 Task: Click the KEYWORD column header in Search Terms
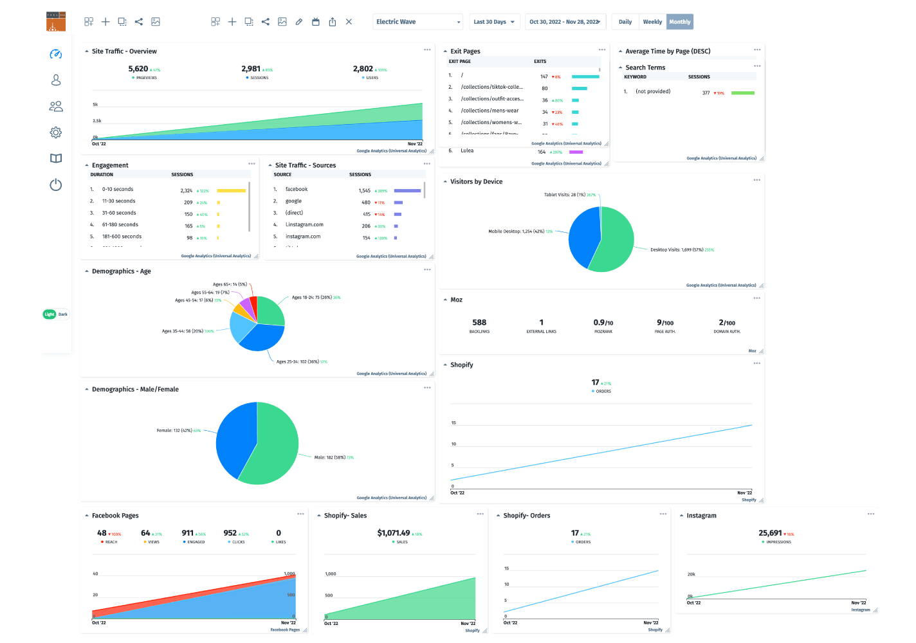(635, 77)
